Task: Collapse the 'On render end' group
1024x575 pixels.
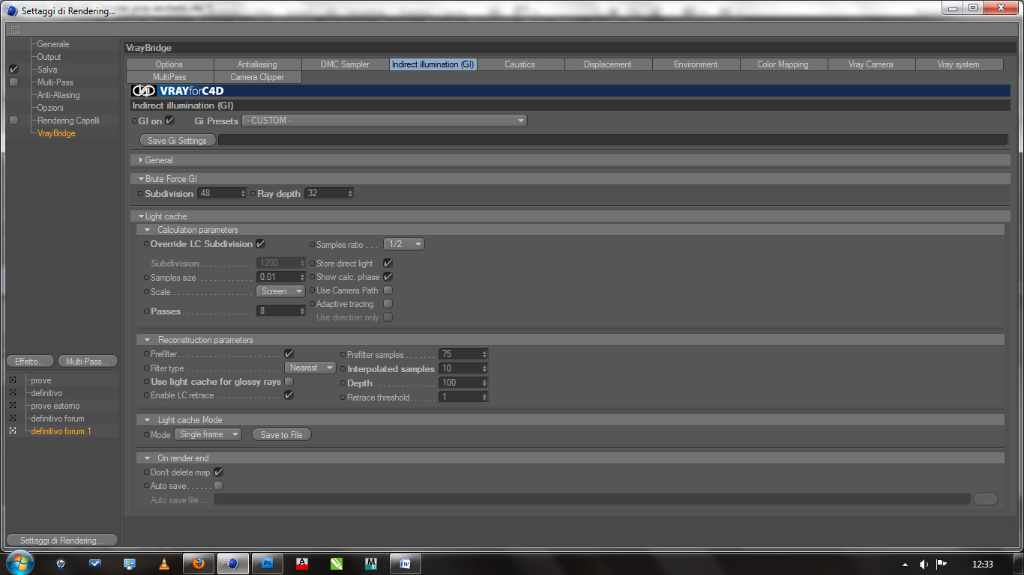Action: [148, 458]
